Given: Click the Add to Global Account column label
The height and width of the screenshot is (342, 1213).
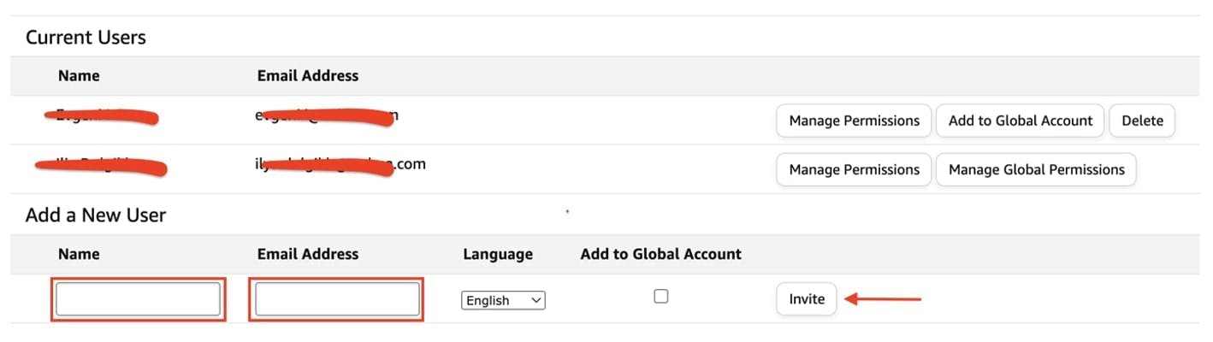Looking at the screenshot, I should click(660, 254).
